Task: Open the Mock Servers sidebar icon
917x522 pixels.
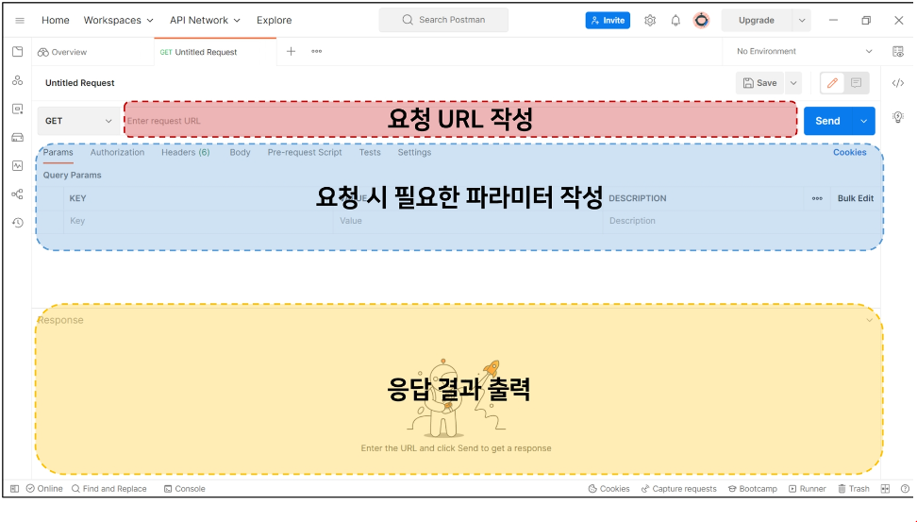Action: (18, 138)
